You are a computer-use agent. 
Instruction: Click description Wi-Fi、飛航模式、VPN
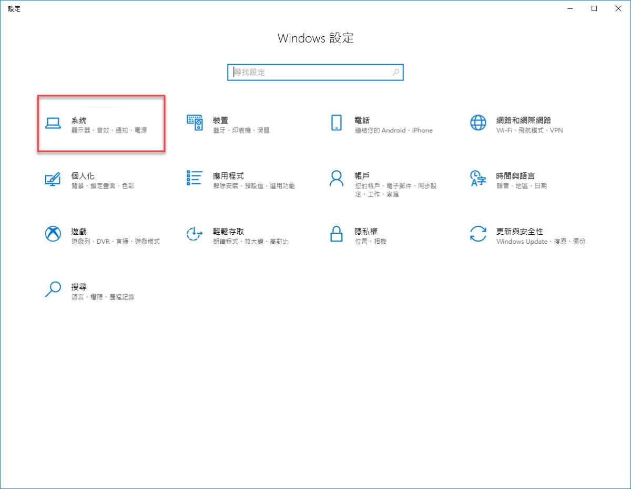(x=530, y=130)
